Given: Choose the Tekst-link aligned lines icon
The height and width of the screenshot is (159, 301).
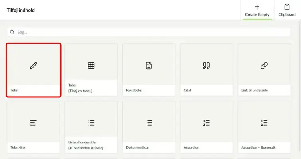Looking at the screenshot, I should tap(33, 123).
